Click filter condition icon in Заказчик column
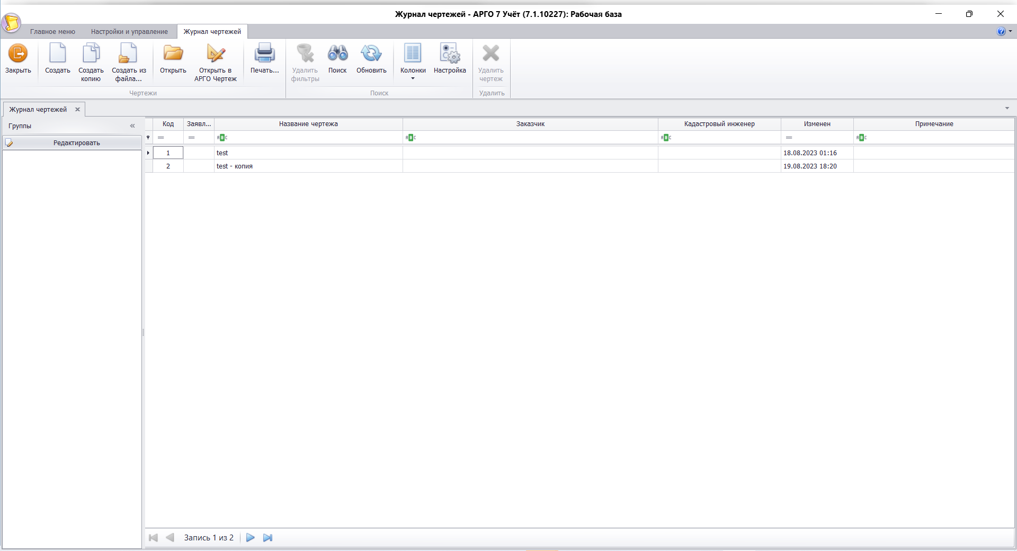 [411, 138]
